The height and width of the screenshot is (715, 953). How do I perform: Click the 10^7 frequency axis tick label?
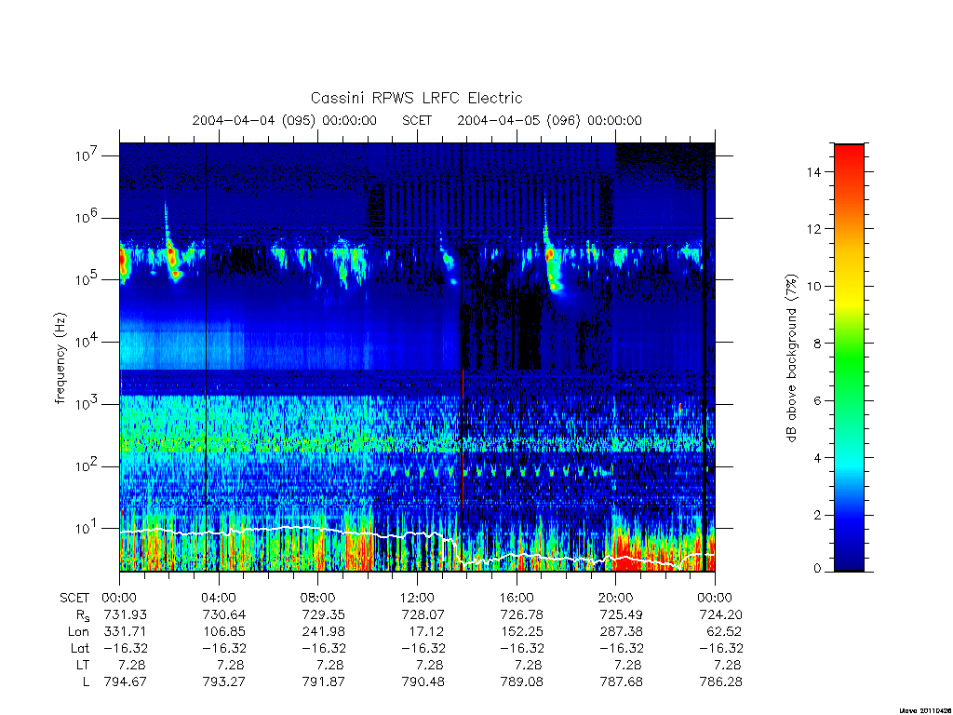87,155
